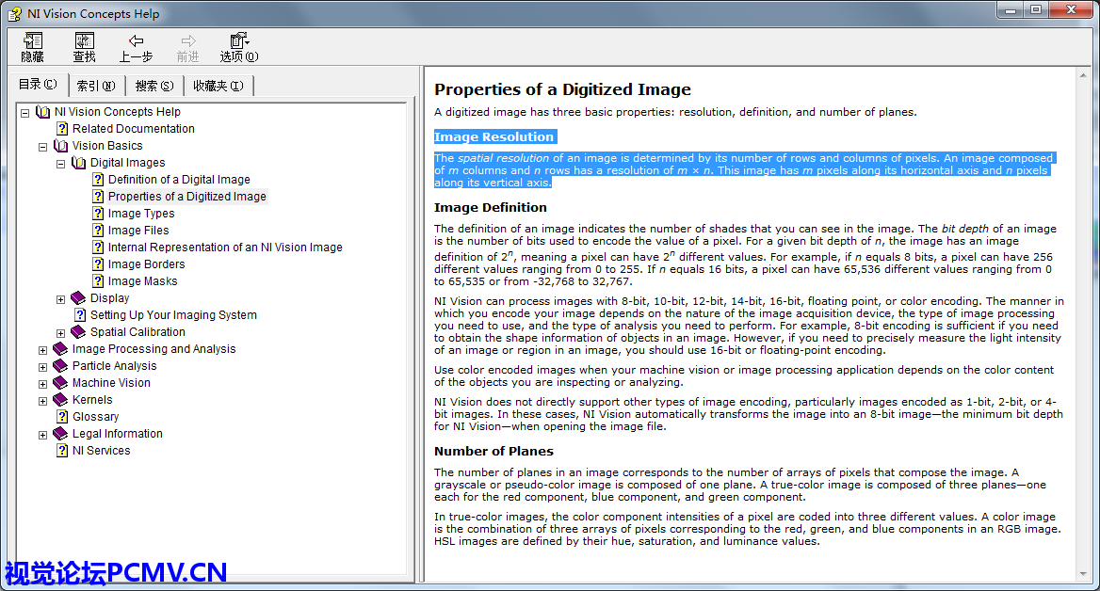Click the Image Definition heading
Viewport: 1100px width, 591px height.
pos(491,208)
